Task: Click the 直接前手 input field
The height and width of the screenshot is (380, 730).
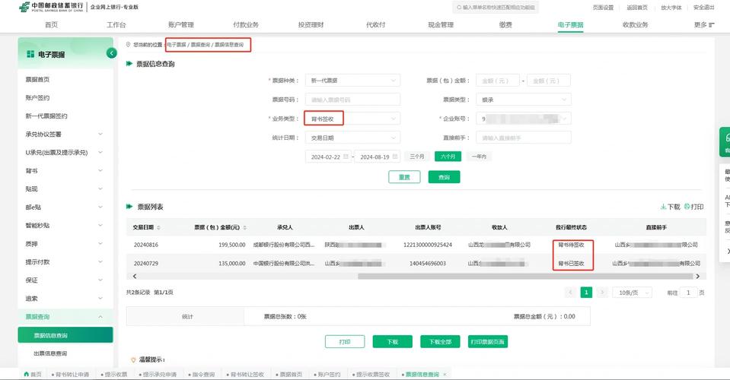Action: click(524, 138)
